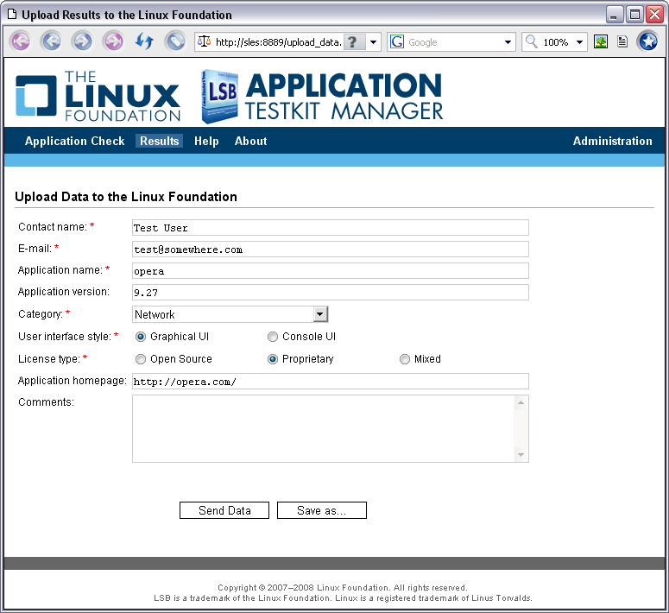Click the Comments scrollbar up arrow

(521, 402)
